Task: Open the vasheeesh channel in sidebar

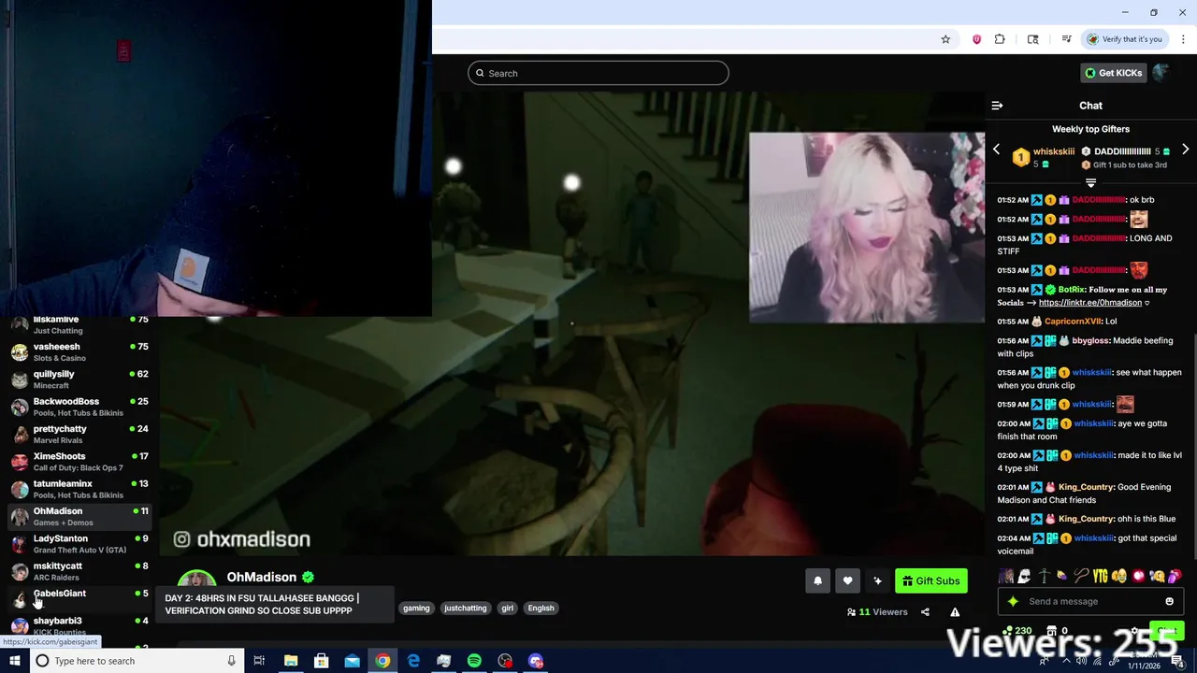Action: (x=79, y=352)
